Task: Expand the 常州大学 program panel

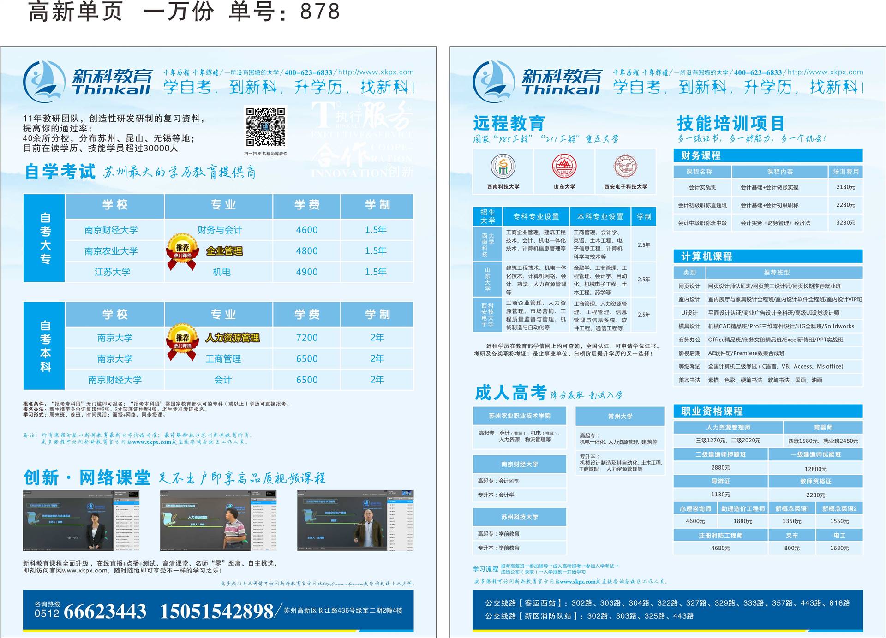Action: click(621, 416)
